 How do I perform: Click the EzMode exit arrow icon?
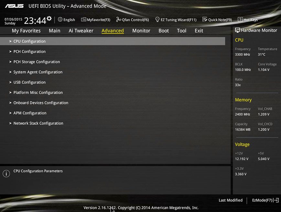276,200
